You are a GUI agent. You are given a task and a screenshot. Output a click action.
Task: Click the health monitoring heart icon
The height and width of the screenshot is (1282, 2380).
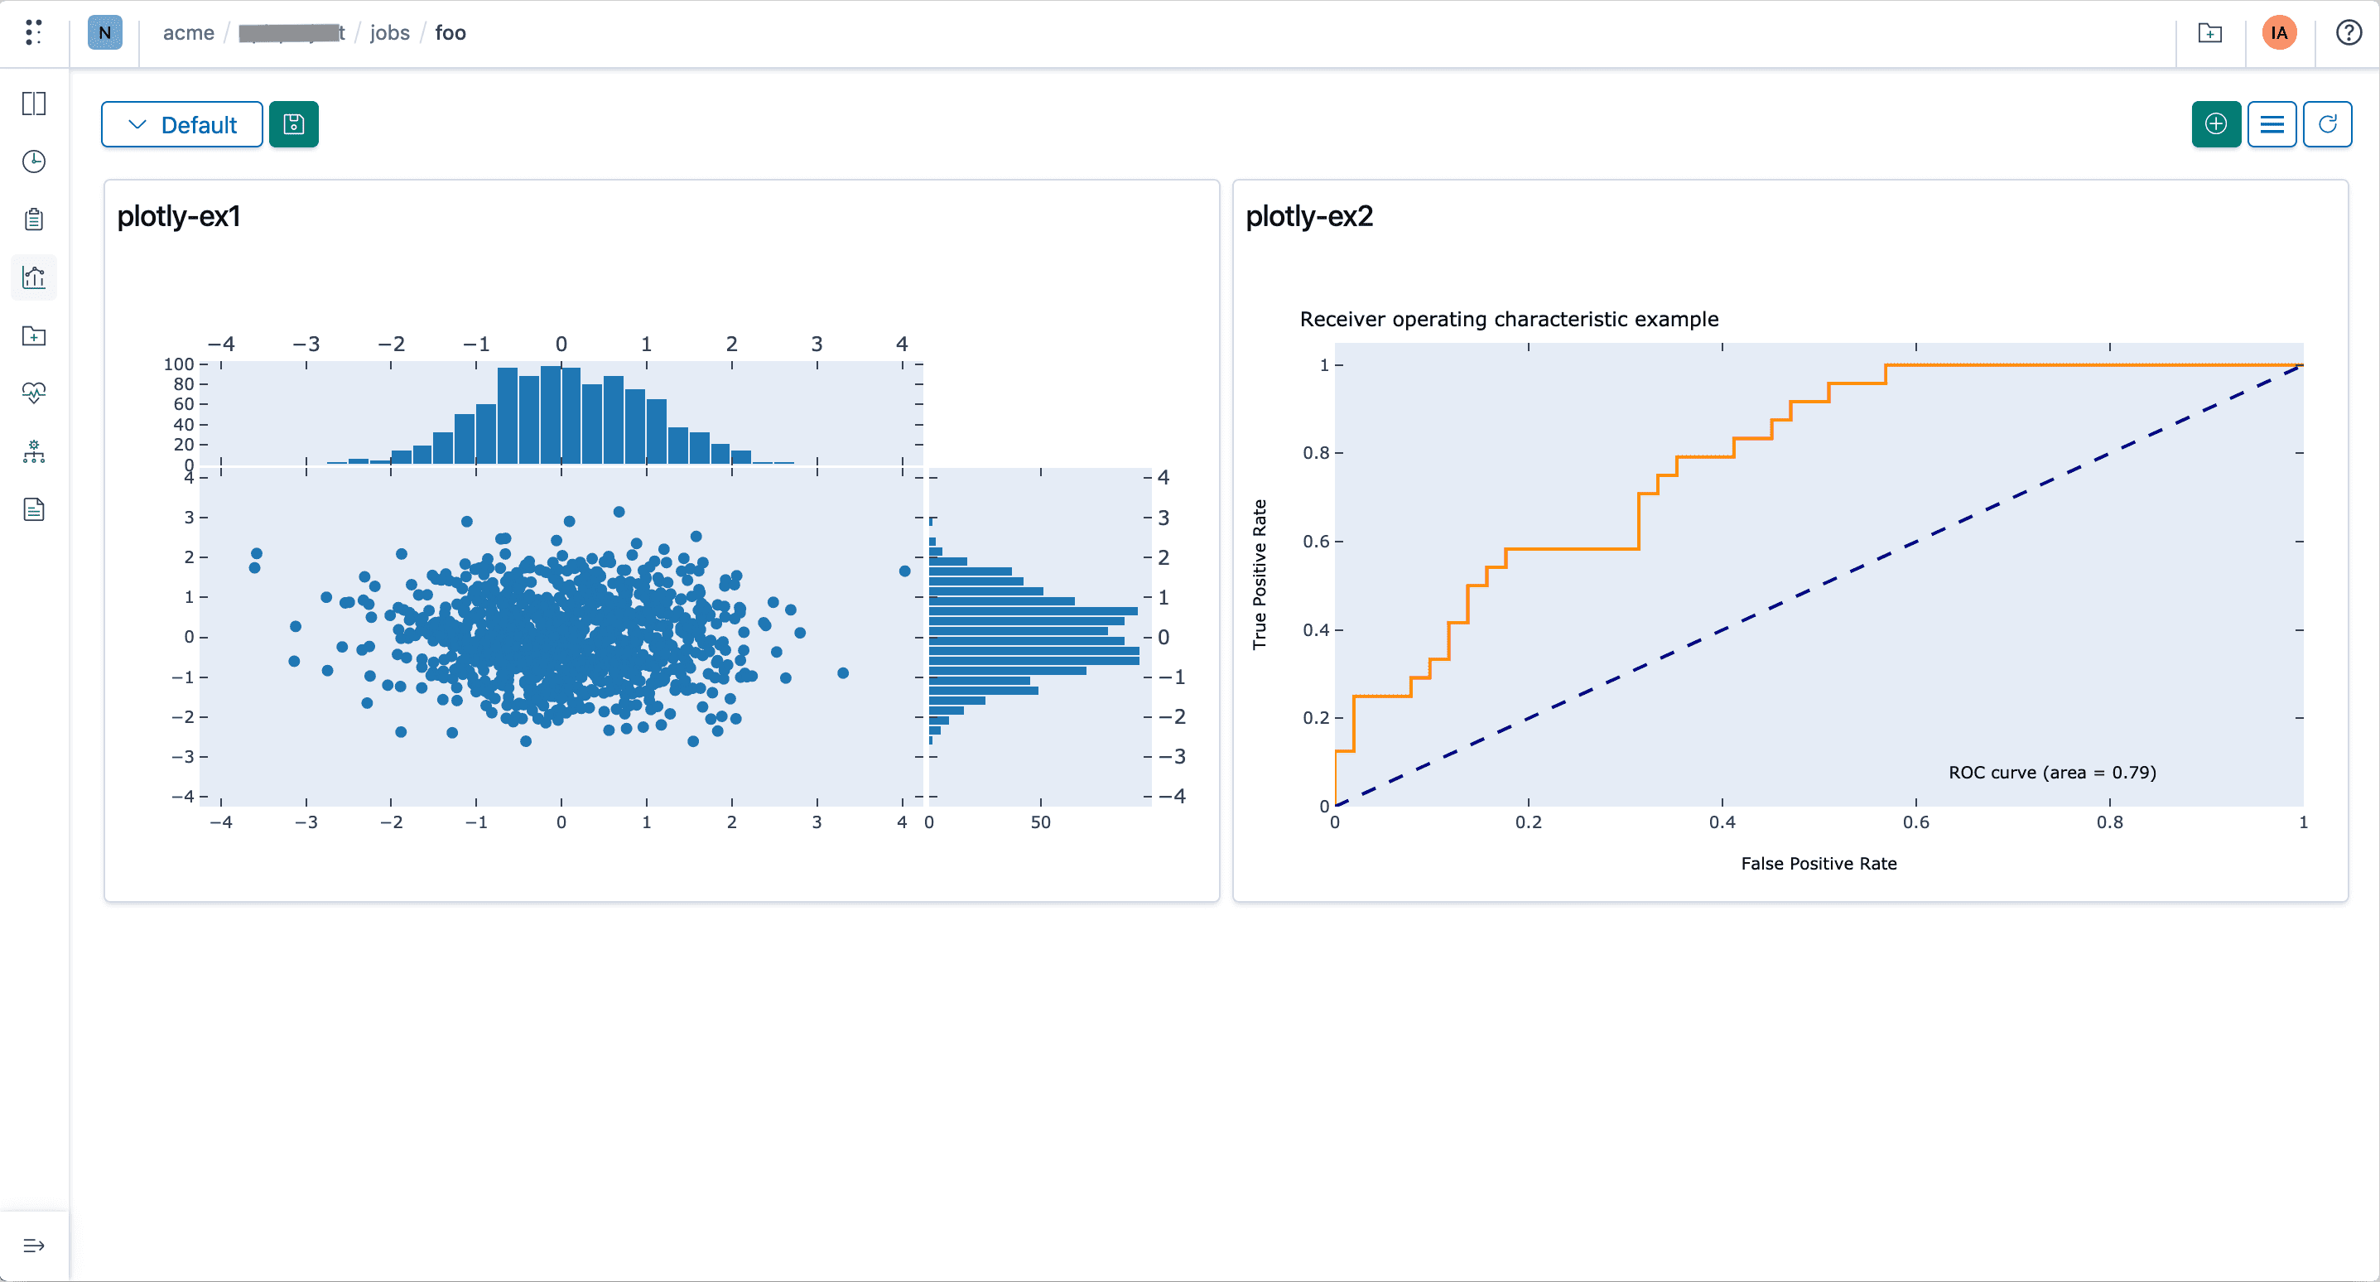coord(33,393)
